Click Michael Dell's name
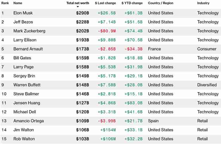The height and width of the screenshot is (144, 221). coord(25,112)
